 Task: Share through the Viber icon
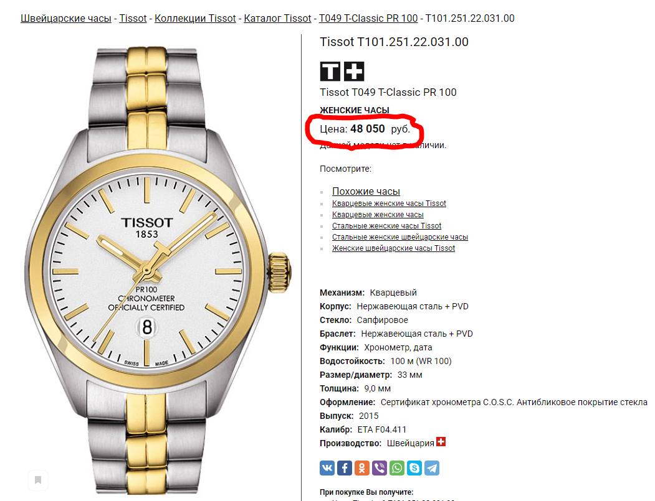380,468
